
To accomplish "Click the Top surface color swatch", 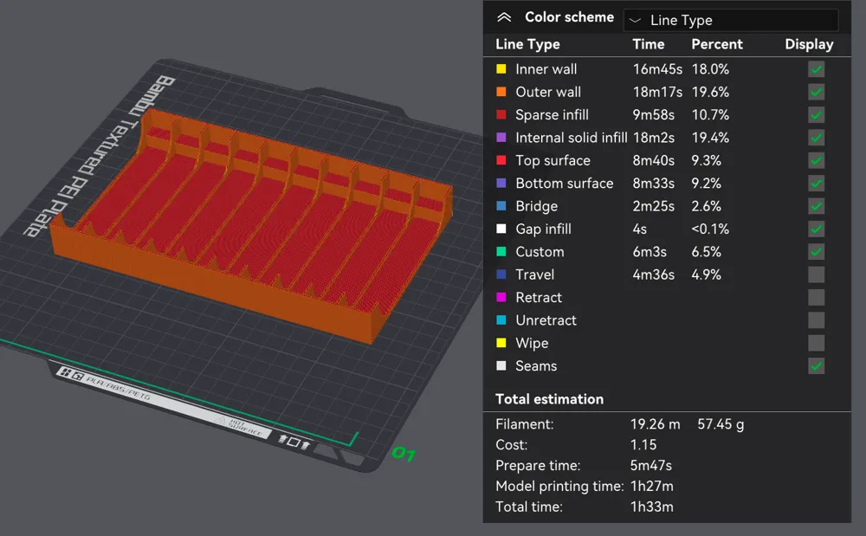I will click(501, 160).
